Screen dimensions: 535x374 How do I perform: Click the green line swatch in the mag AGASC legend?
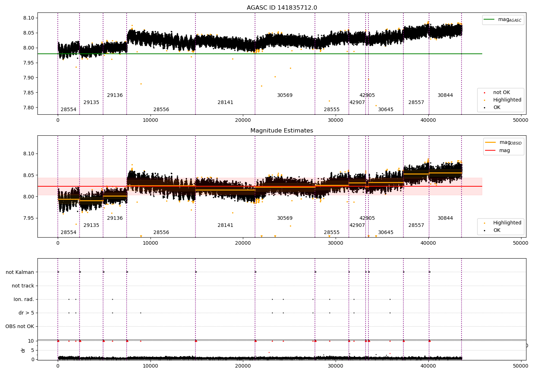489,20
